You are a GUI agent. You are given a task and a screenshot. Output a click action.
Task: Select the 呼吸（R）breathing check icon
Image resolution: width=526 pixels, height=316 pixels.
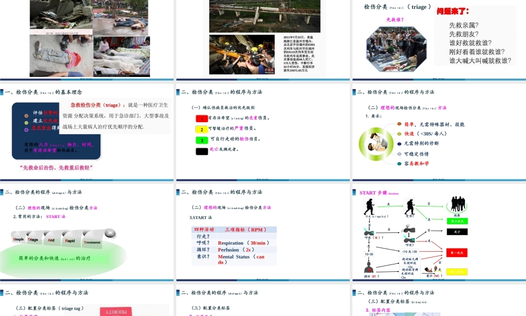pyautogui.click(x=368, y=232)
